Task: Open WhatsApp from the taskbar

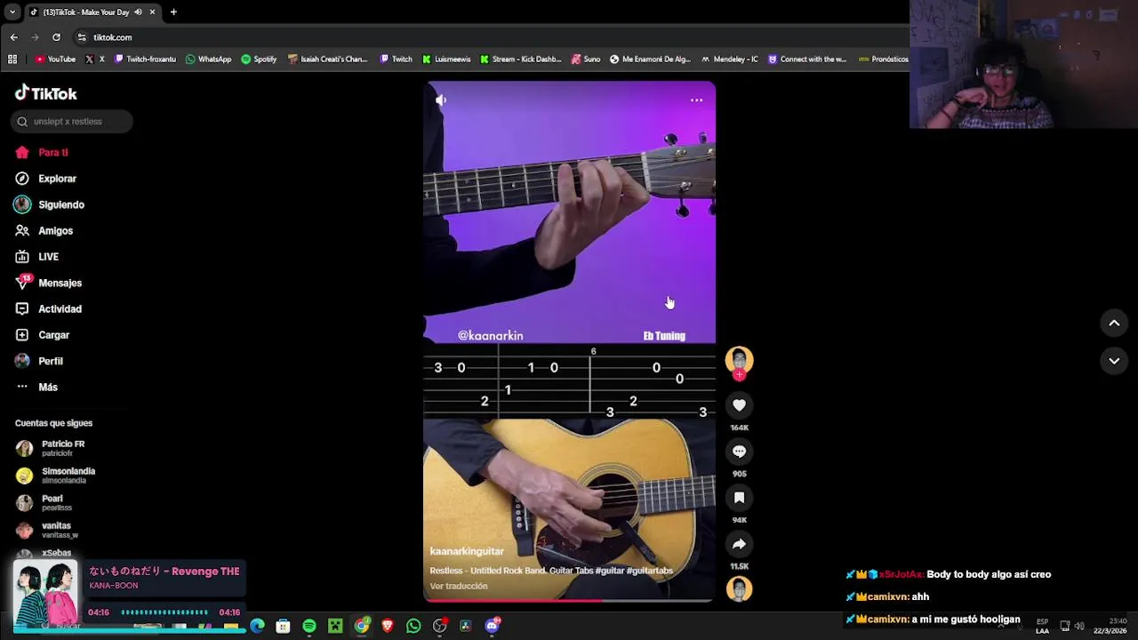Action: click(413, 626)
